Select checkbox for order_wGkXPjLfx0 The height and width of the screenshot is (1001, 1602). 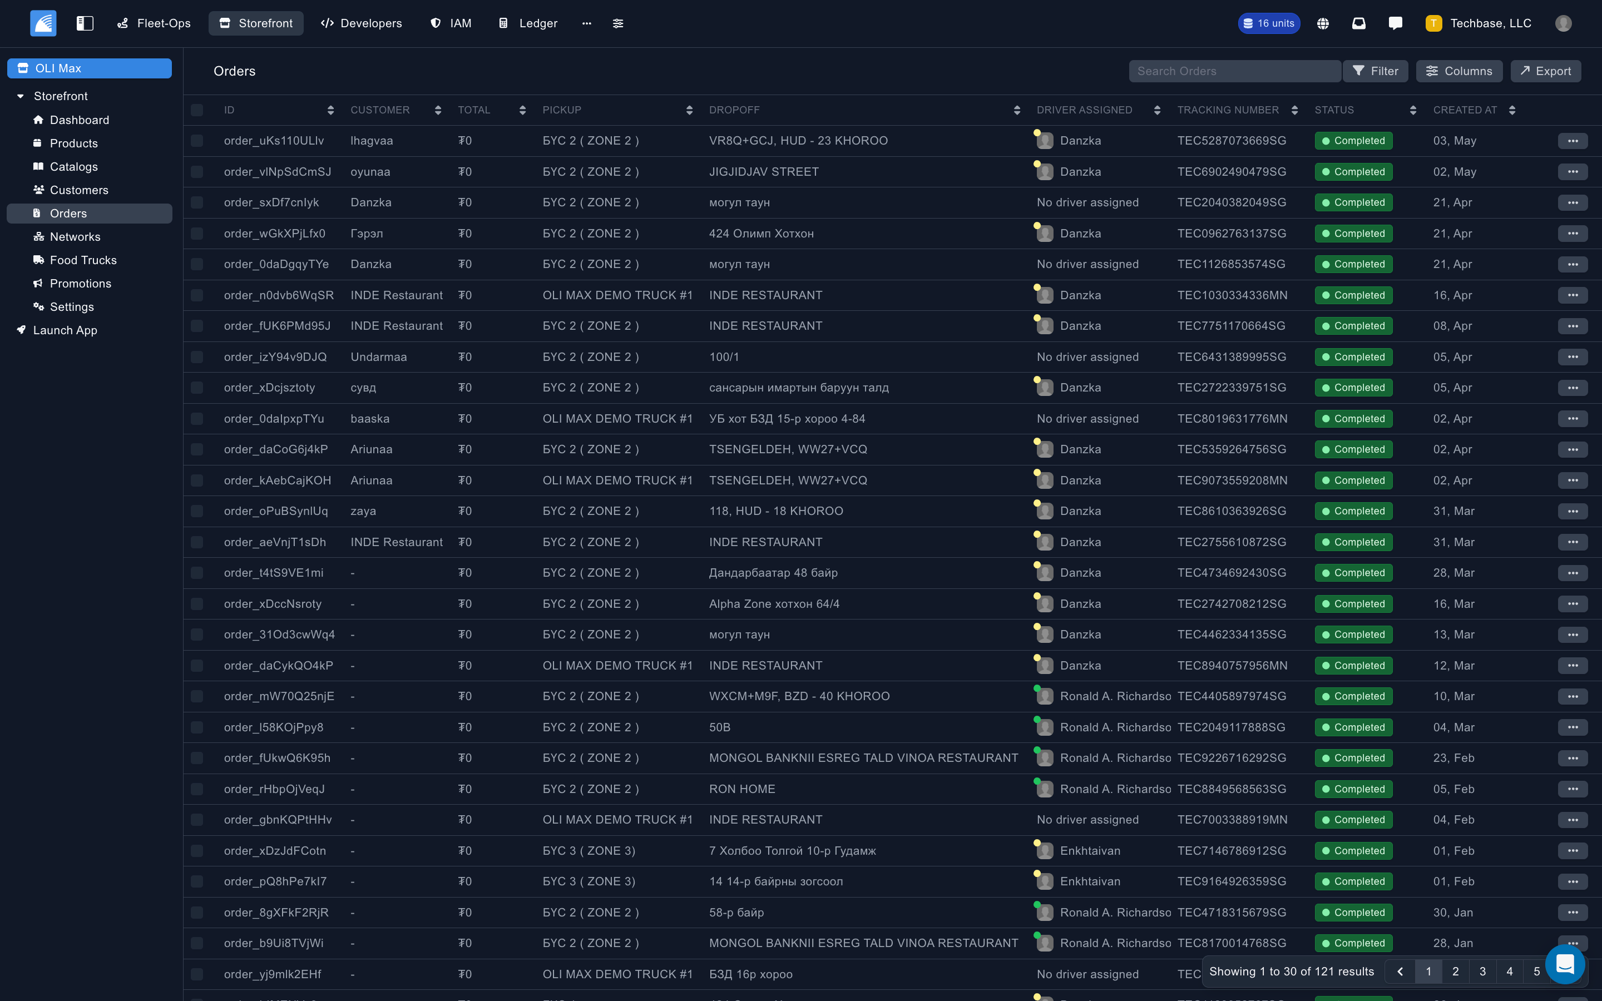[x=196, y=233]
